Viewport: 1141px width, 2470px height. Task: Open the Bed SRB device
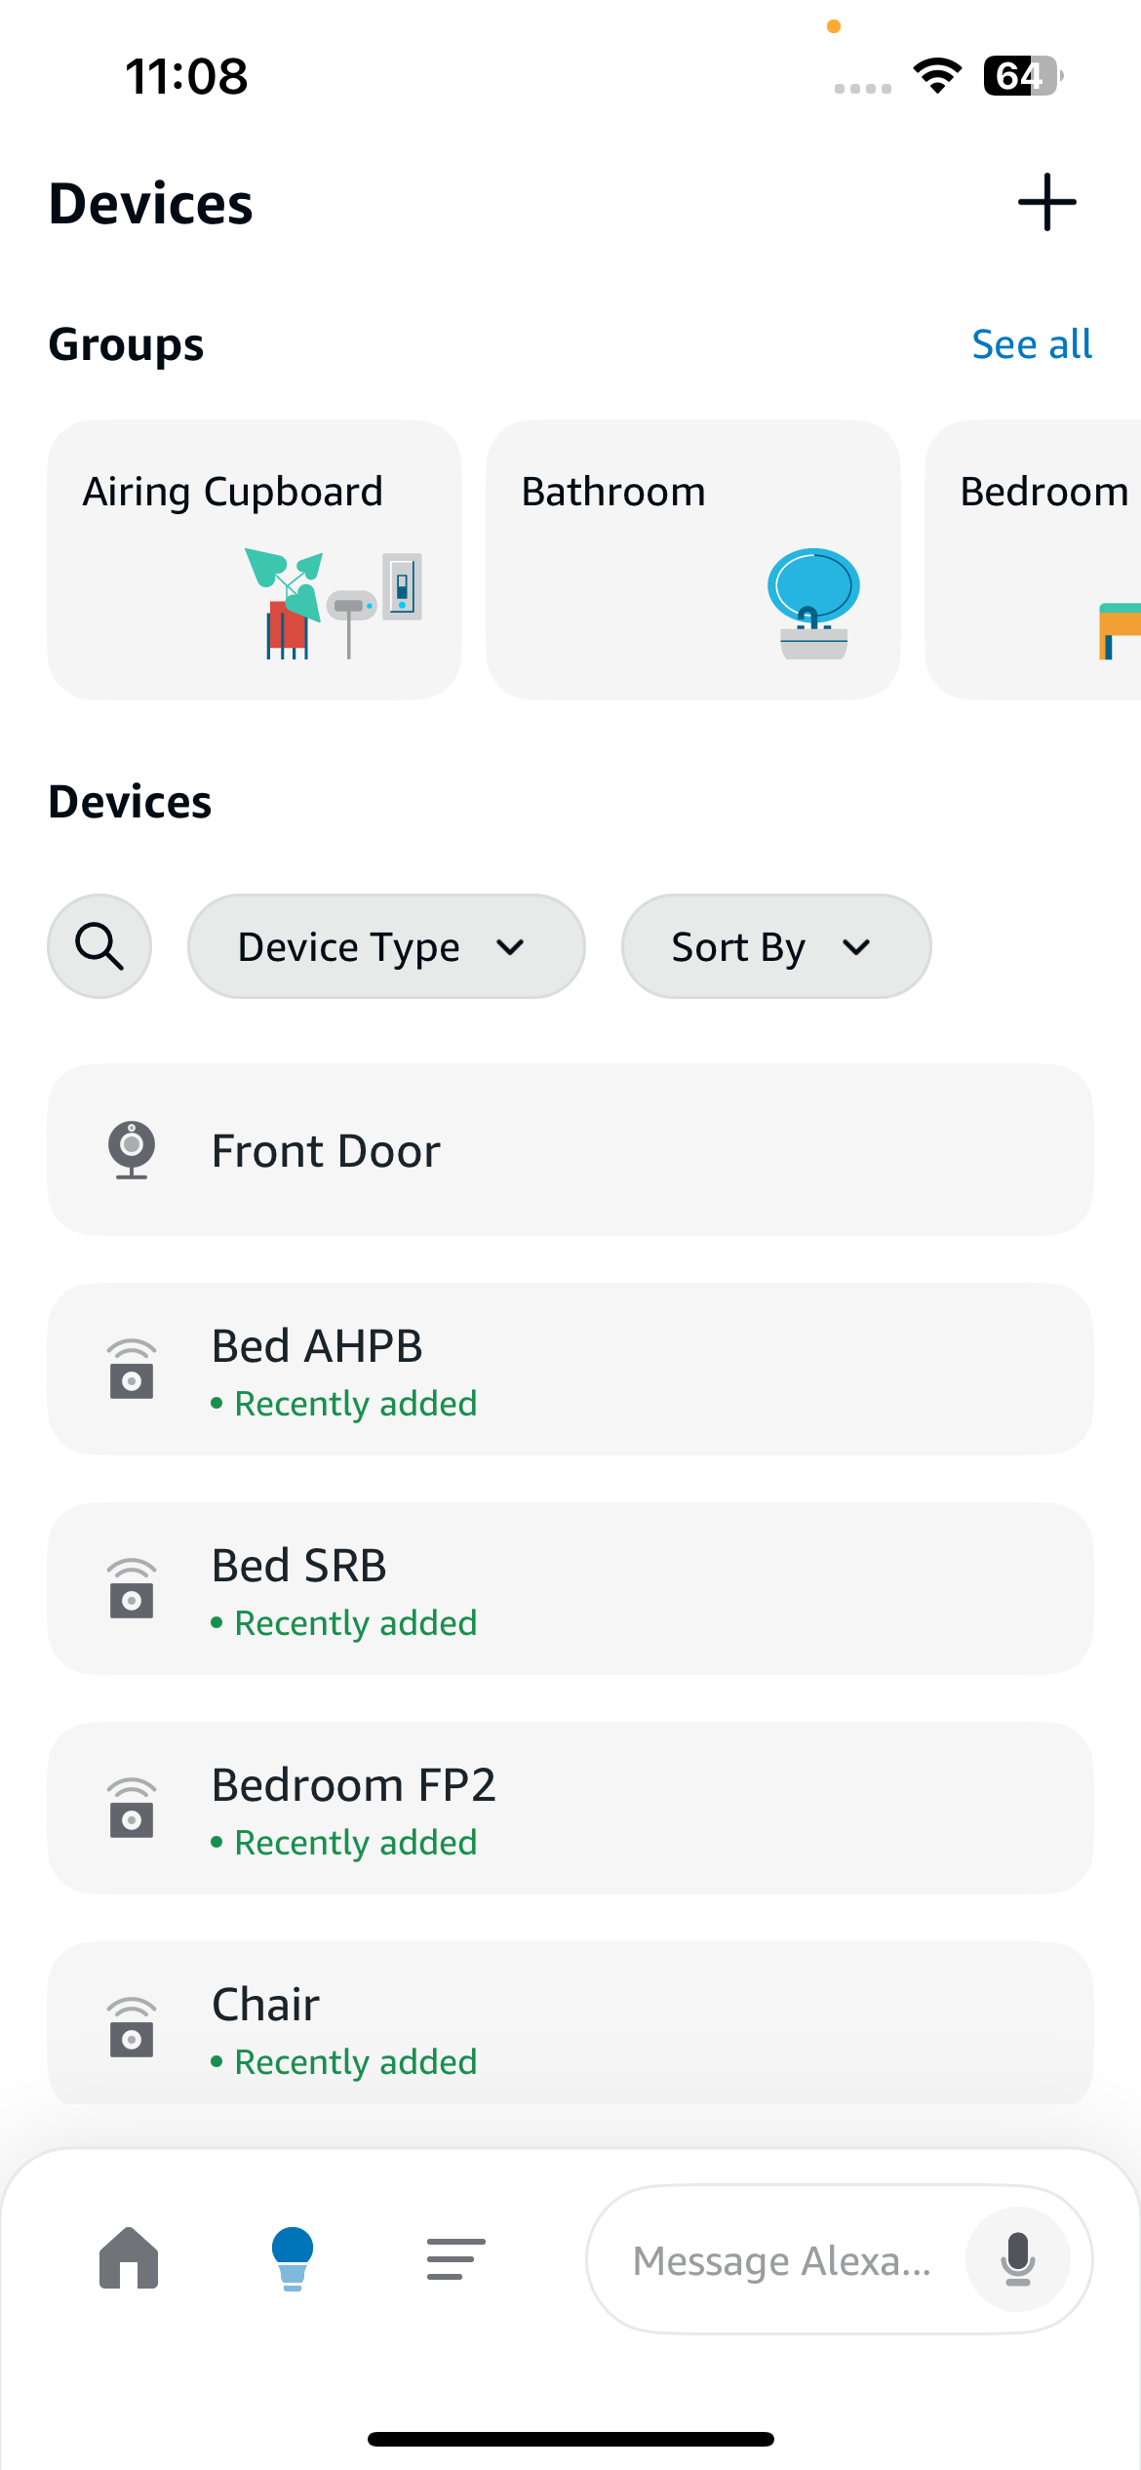[570, 1588]
